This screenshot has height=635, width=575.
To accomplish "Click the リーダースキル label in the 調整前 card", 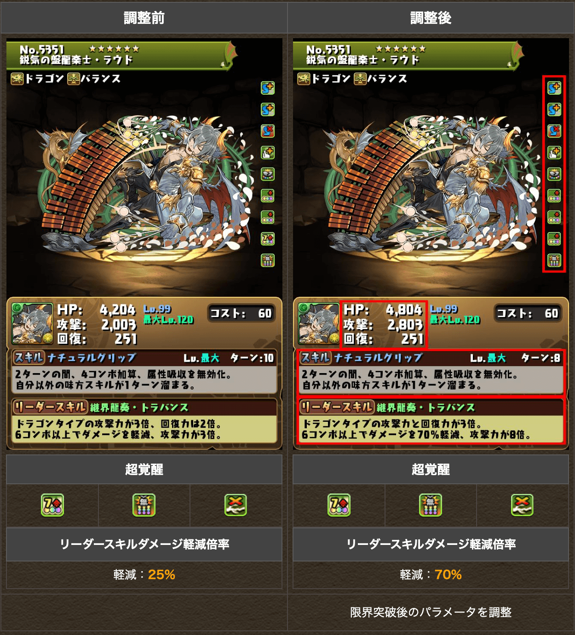I will pos(50,407).
